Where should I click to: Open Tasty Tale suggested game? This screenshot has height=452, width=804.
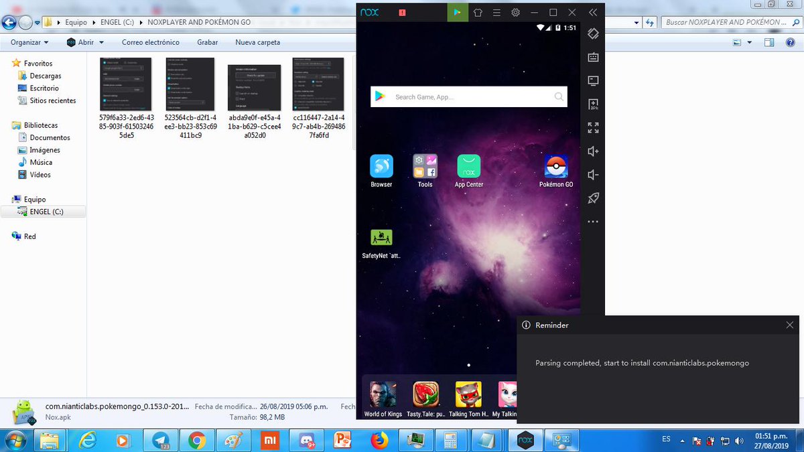coord(425,399)
